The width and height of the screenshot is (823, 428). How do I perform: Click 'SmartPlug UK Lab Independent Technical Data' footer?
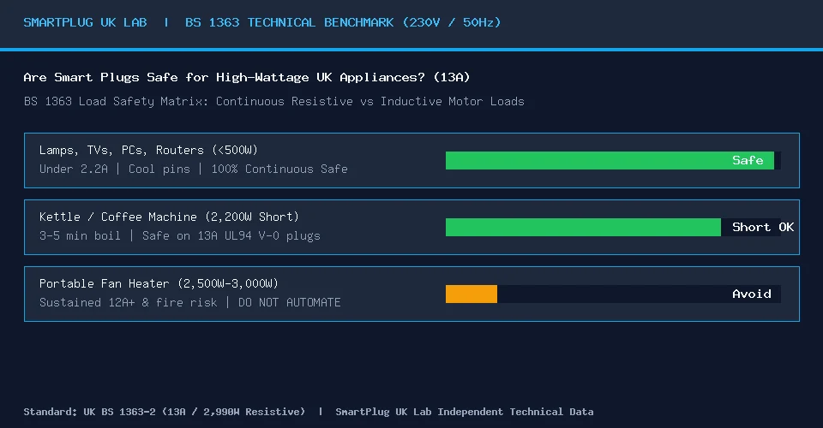pyautogui.click(x=465, y=412)
